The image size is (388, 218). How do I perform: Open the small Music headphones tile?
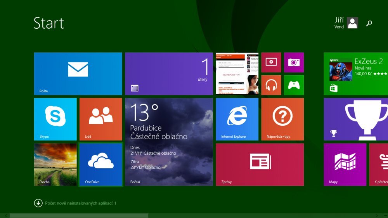[x=271, y=85]
